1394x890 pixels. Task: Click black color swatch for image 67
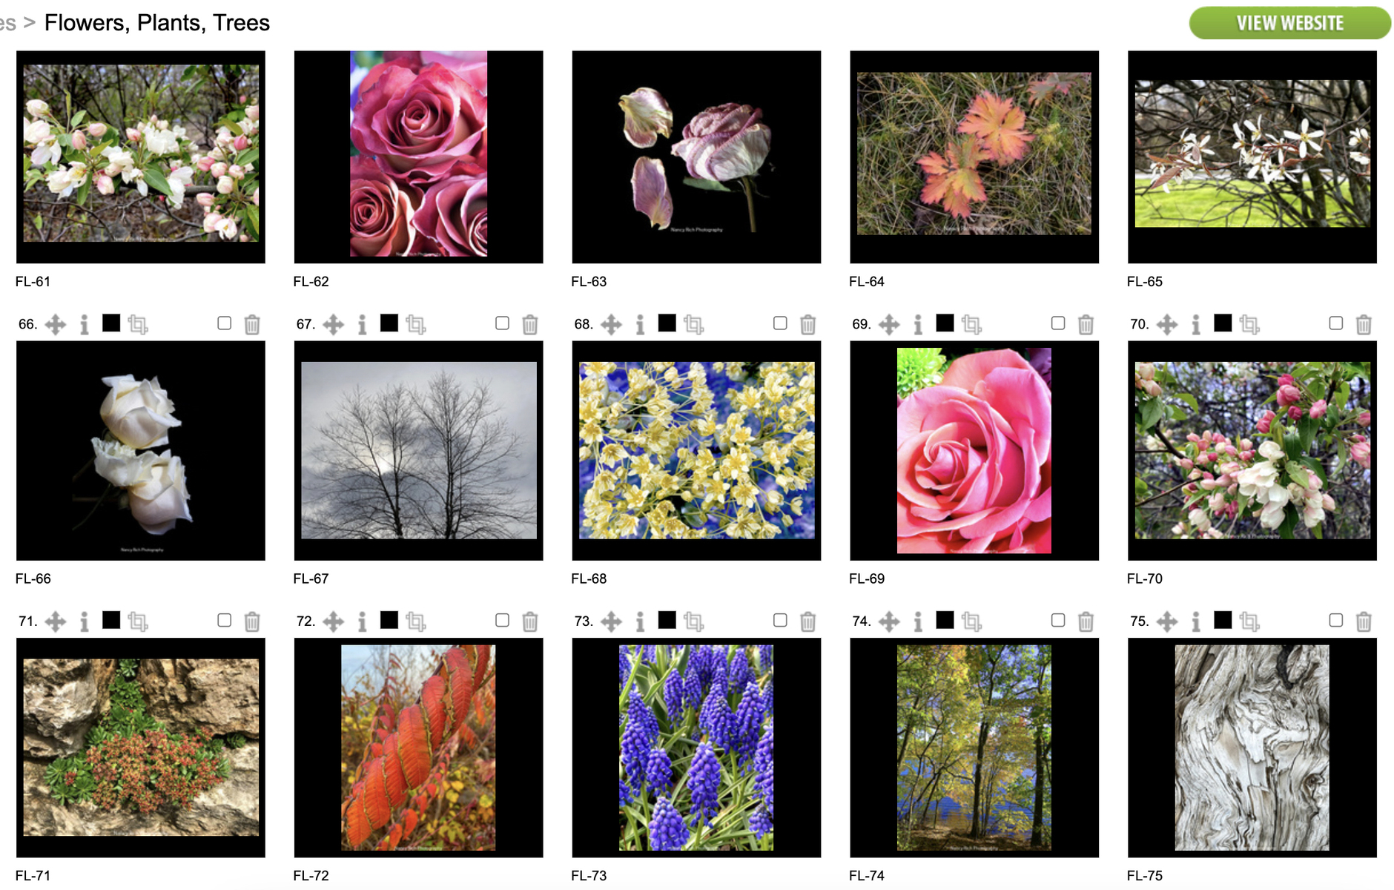coord(389,323)
